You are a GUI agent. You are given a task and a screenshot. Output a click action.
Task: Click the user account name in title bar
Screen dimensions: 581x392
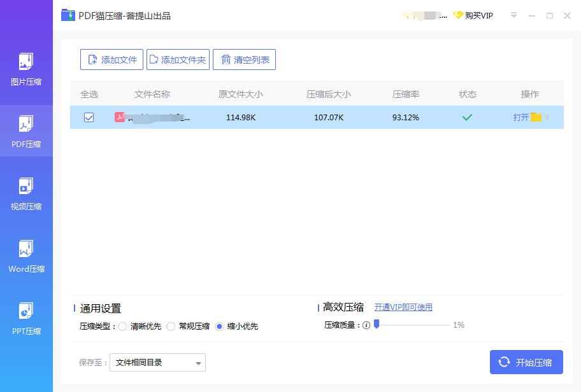pyautogui.click(x=424, y=15)
